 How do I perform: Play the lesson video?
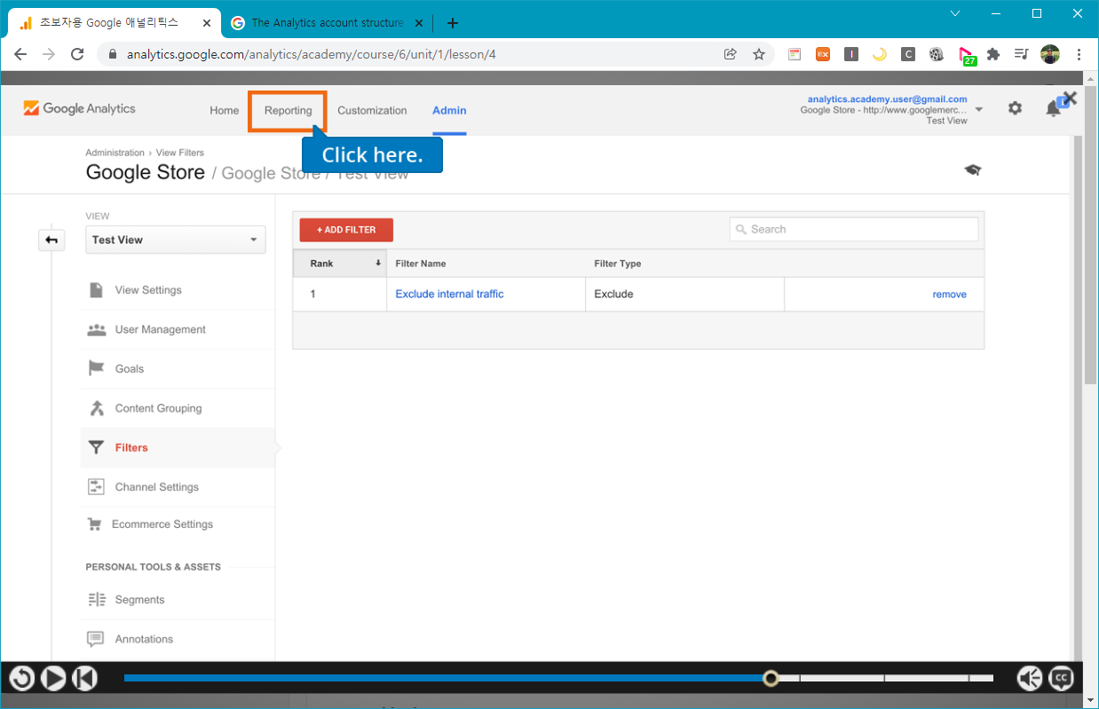[x=53, y=679]
